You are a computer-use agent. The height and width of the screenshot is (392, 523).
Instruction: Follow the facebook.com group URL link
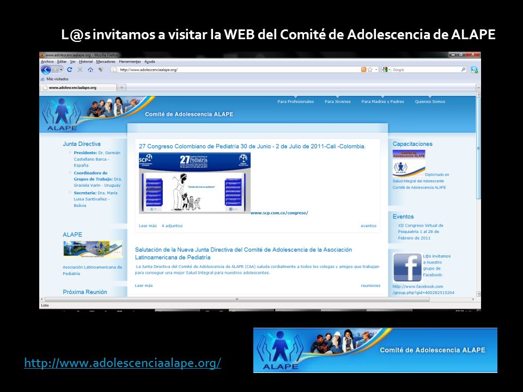point(423,289)
